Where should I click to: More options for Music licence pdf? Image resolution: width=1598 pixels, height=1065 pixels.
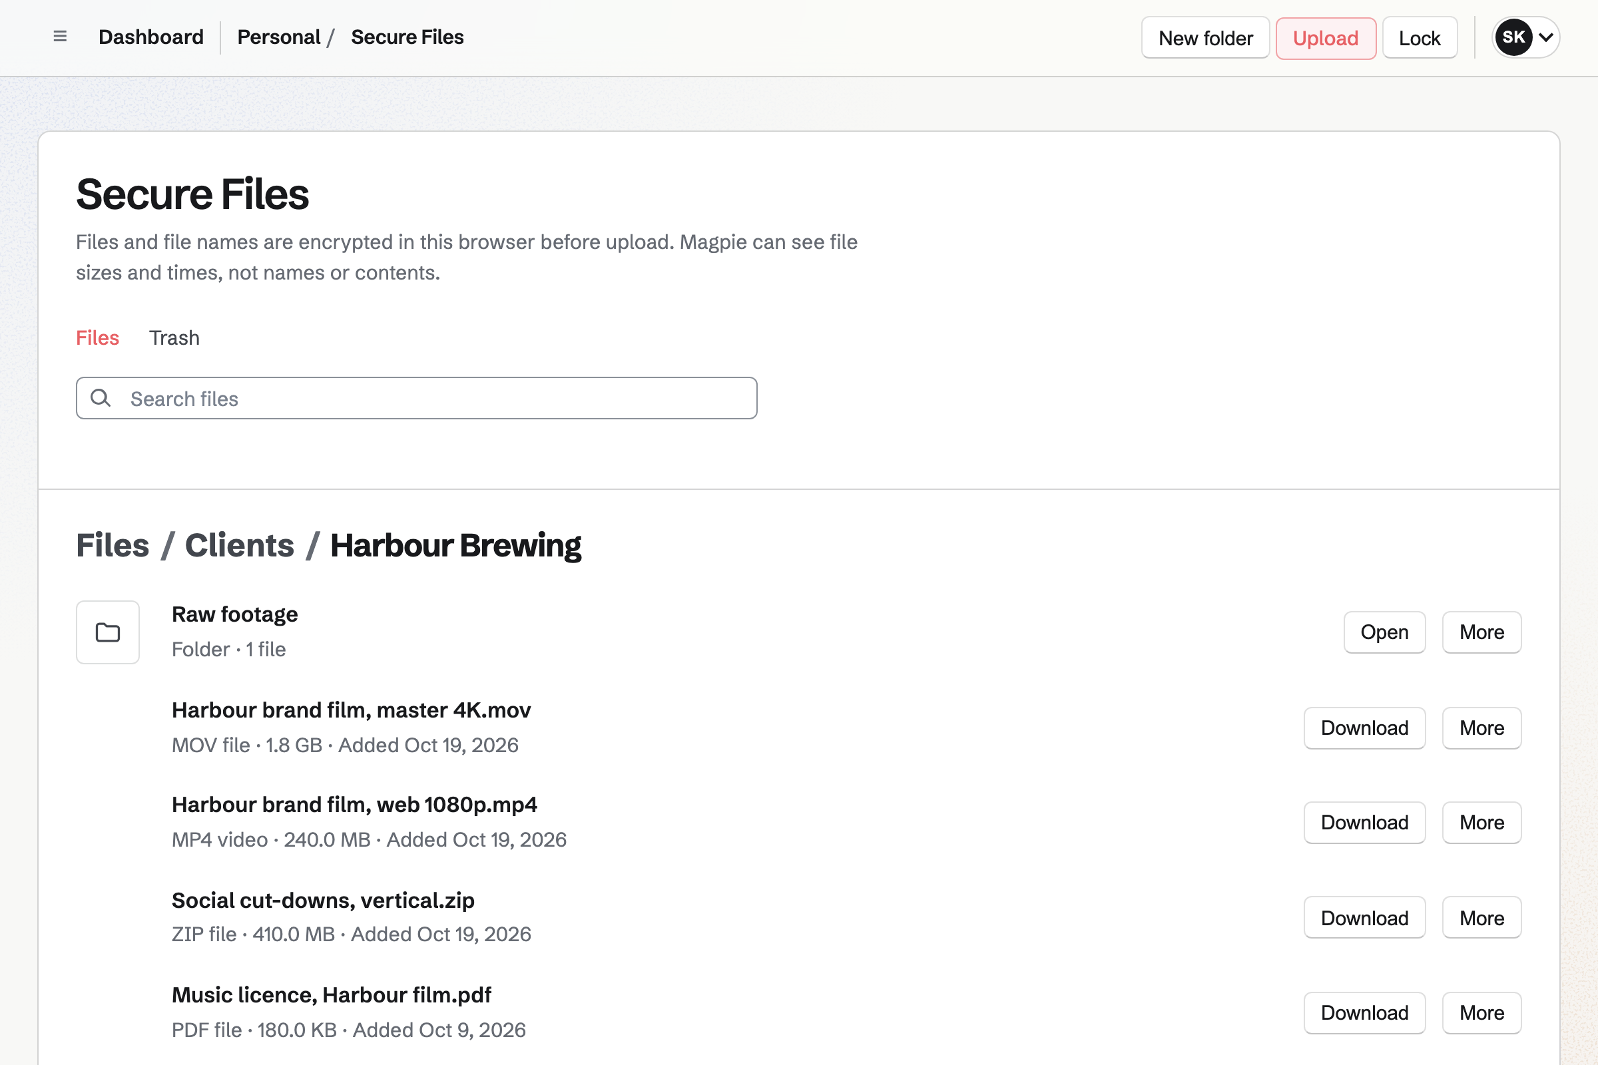coord(1481,1012)
